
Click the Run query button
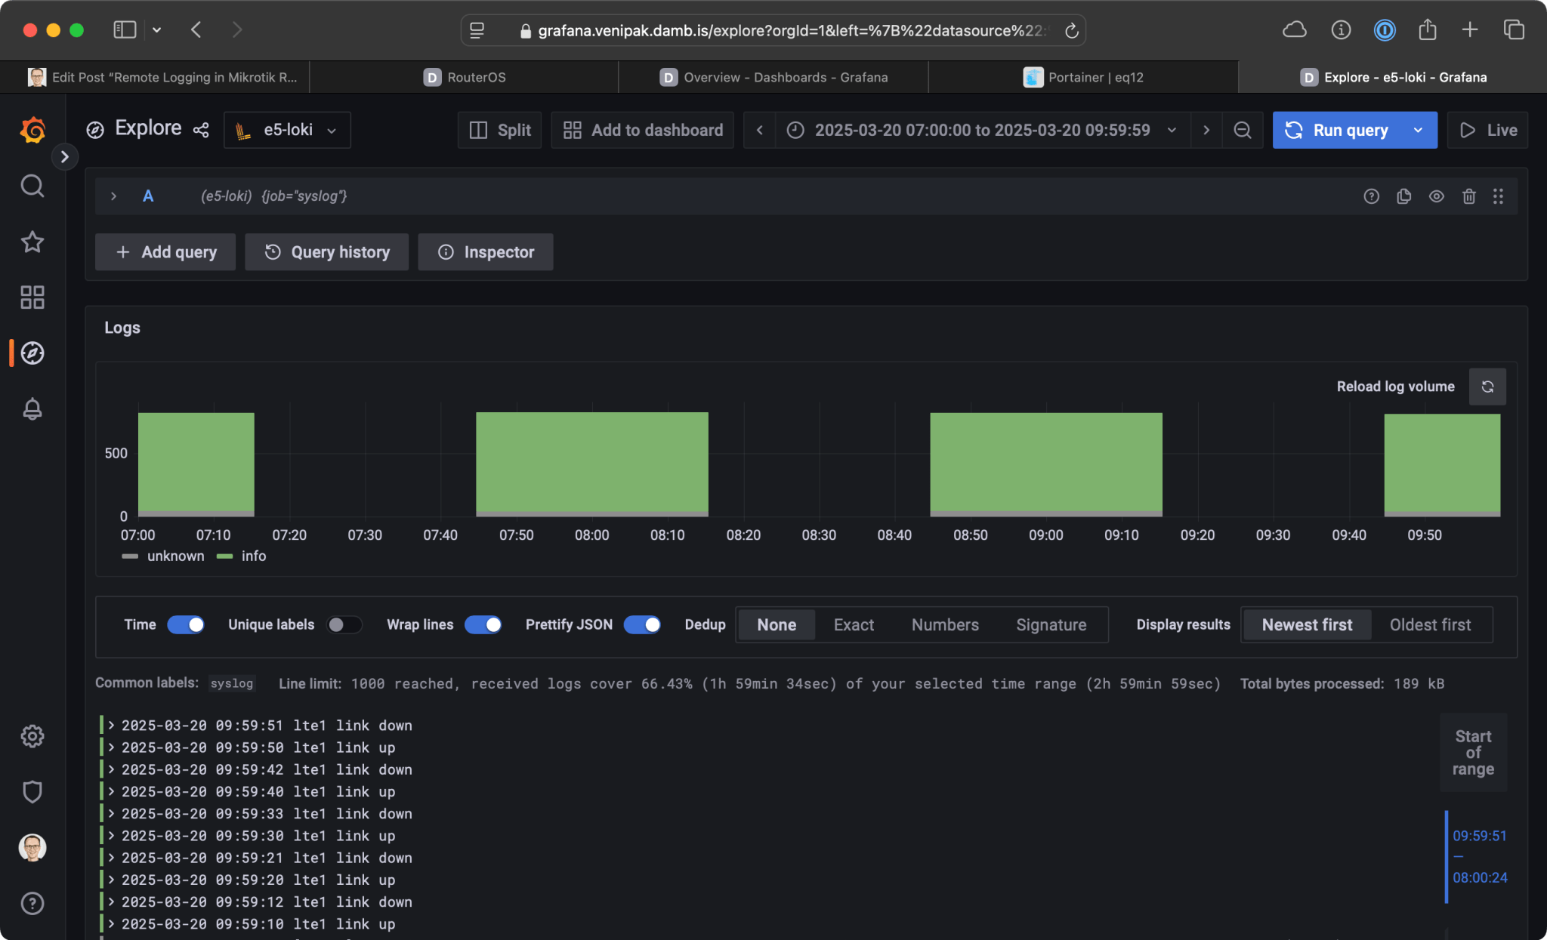(1350, 129)
